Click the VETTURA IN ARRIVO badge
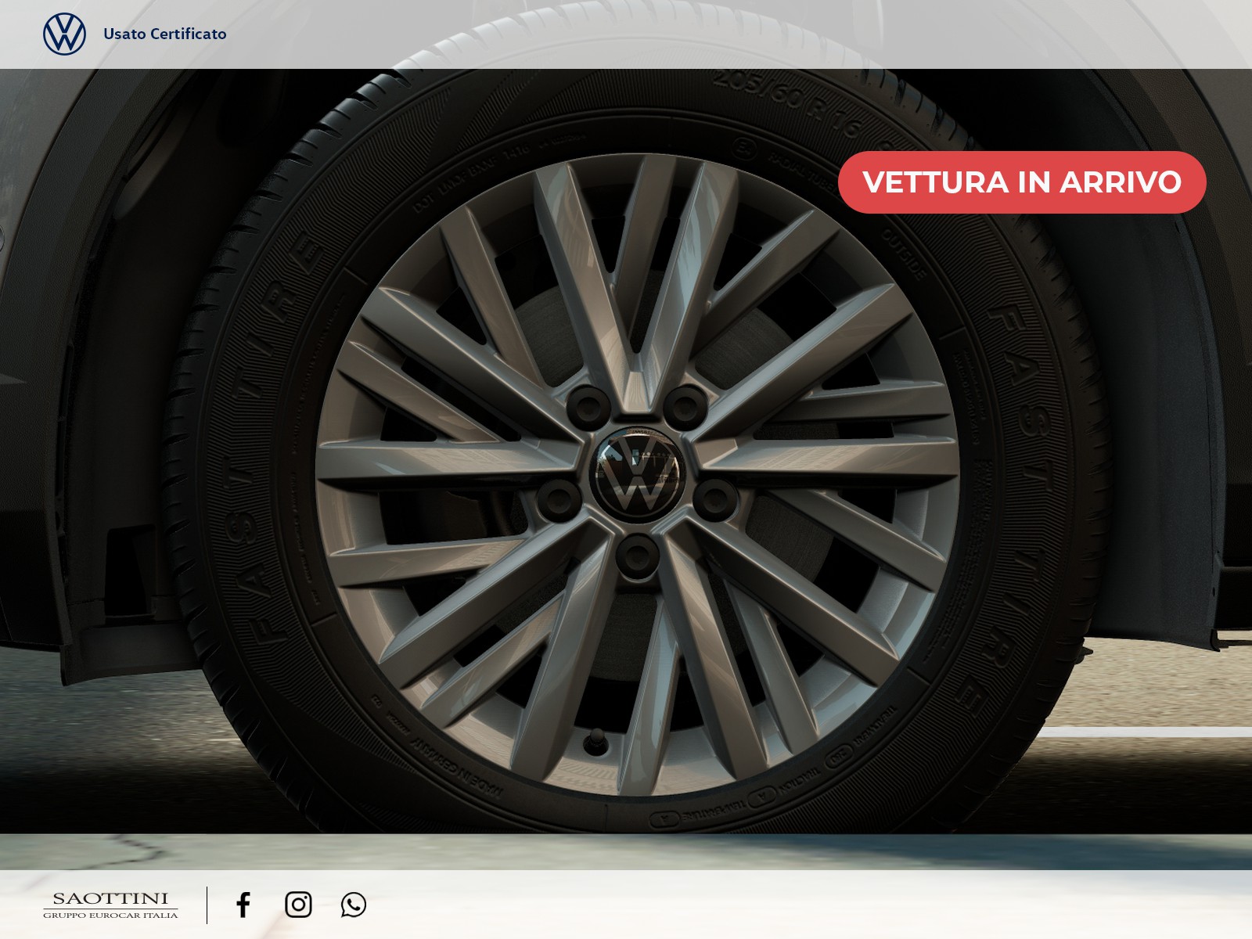 (x=1022, y=182)
